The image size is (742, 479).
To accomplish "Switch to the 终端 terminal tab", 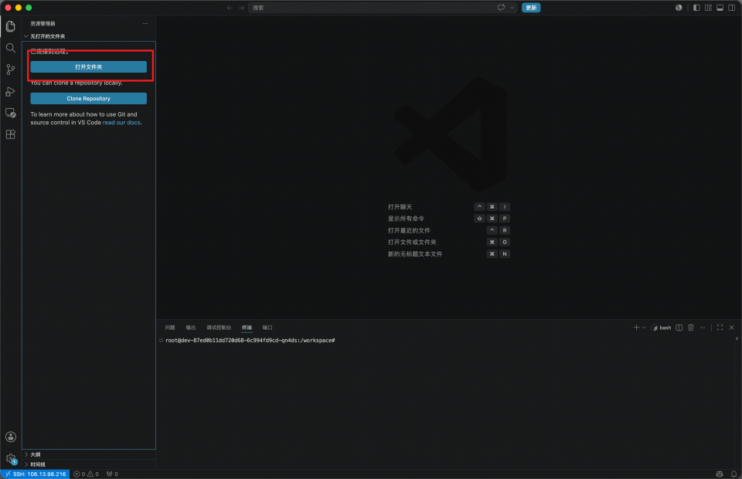I will pyautogui.click(x=247, y=328).
